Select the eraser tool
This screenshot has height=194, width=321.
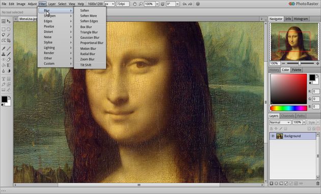(9, 60)
